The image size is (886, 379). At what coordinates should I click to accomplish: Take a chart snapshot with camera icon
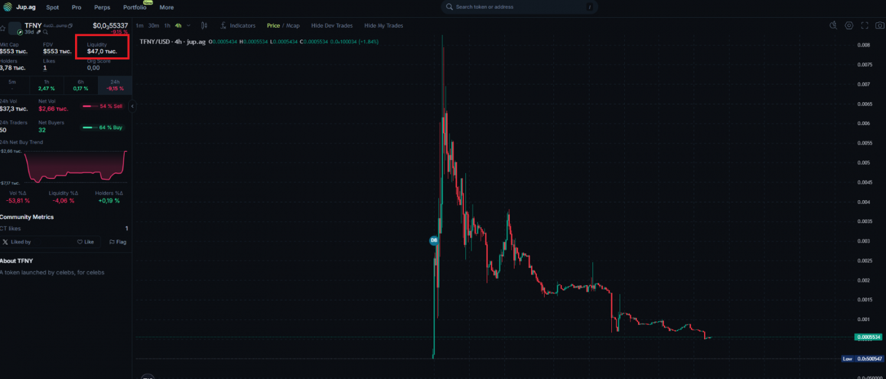(x=880, y=25)
